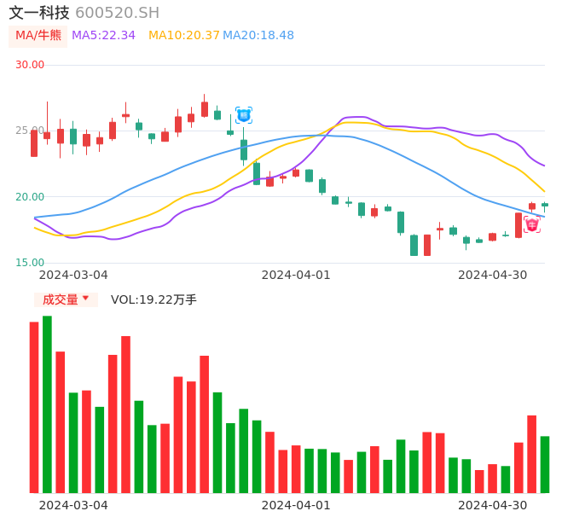Click 2024-04-01 date under volume chart

(x=296, y=505)
